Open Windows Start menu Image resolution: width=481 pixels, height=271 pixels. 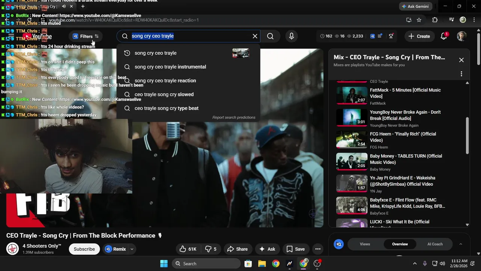[x=164, y=263]
